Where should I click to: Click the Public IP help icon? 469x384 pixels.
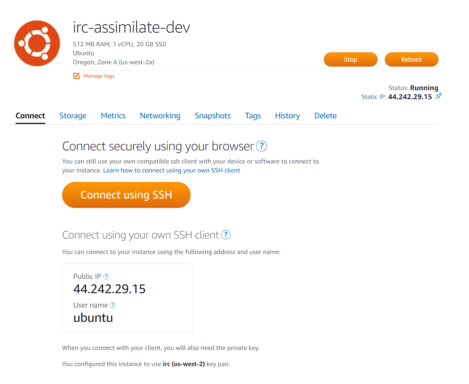coord(106,277)
